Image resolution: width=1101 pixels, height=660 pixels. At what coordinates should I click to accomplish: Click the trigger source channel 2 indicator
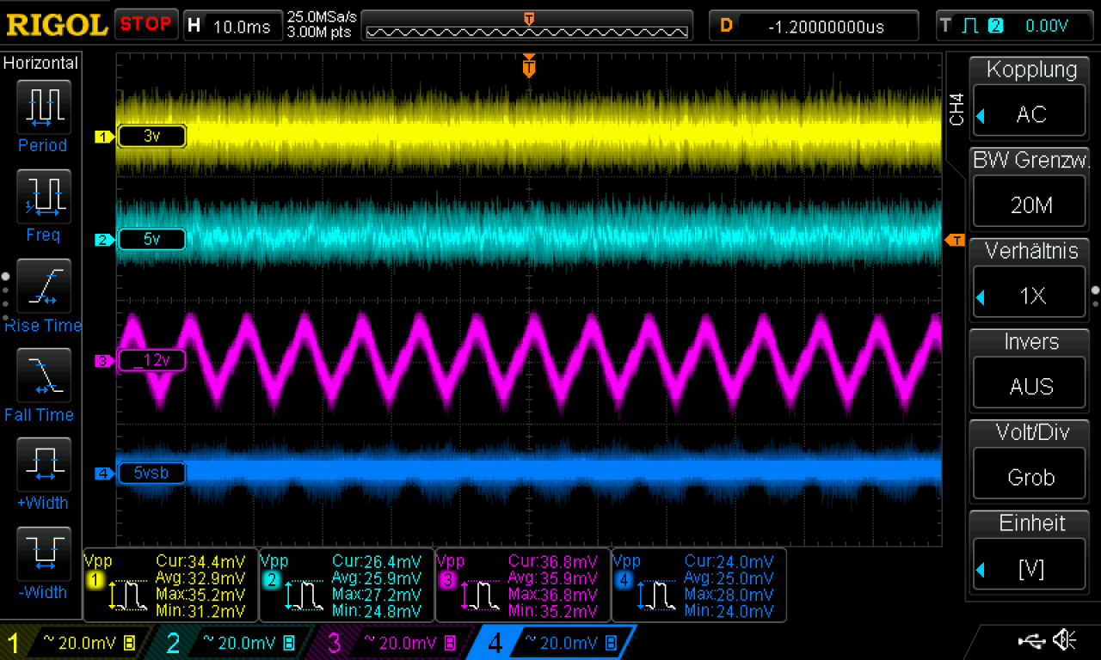point(996,26)
